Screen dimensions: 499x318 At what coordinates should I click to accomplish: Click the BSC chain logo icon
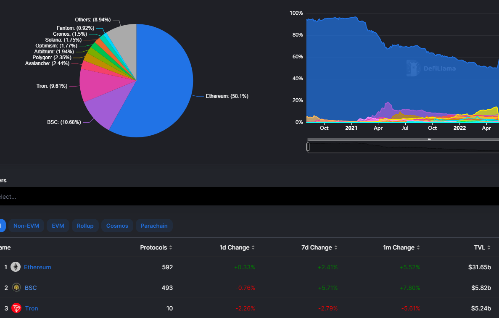[x=16, y=288]
